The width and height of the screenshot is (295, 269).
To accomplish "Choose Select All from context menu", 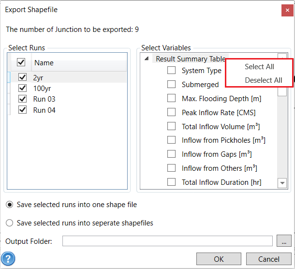I will [x=259, y=67].
